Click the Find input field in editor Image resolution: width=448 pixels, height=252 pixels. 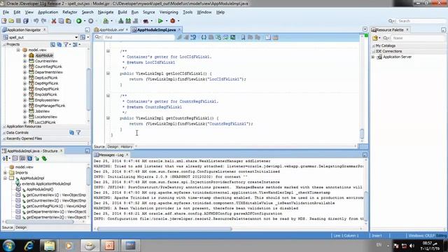(x=139, y=37)
